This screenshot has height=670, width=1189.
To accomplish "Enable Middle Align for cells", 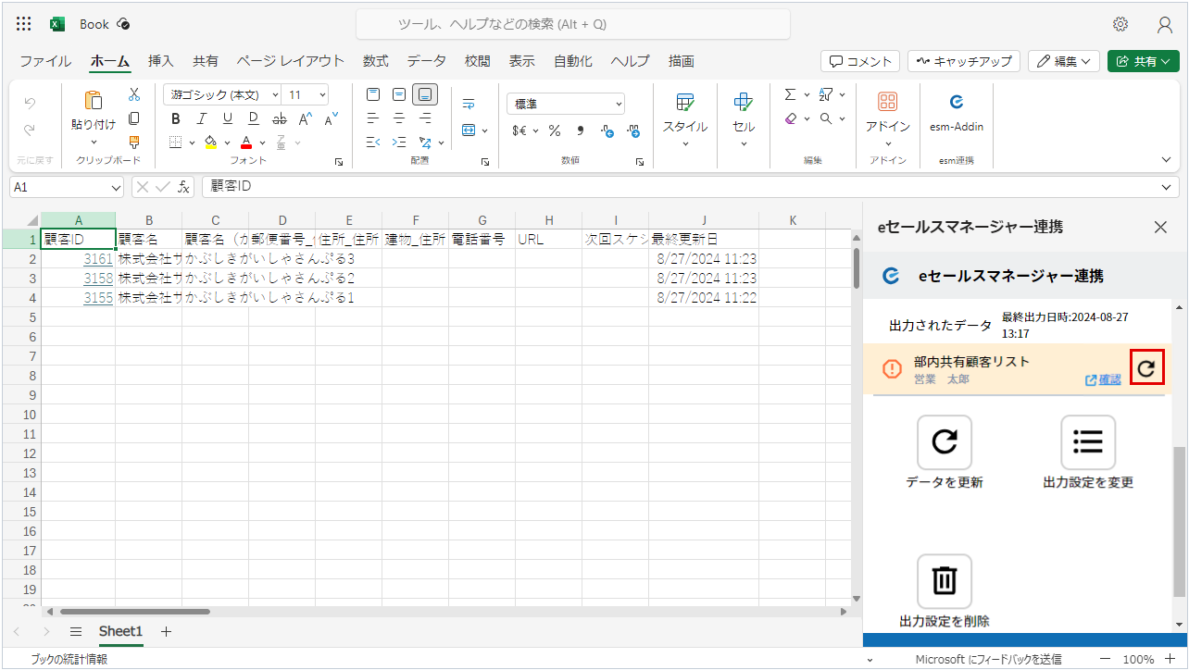I will click(x=399, y=94).
